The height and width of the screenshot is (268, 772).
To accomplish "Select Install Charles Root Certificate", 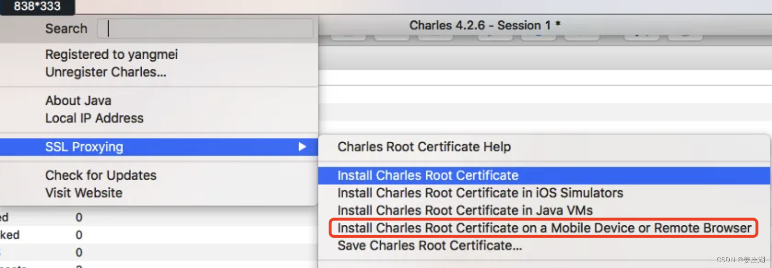I will [x=544, y=175].
